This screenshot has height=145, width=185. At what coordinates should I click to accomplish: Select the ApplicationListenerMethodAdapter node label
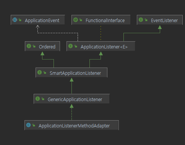74,126
